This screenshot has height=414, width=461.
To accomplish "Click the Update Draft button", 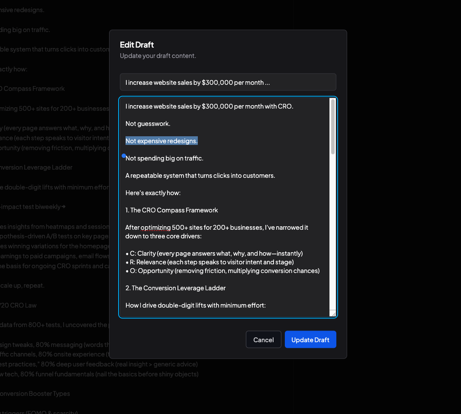I will pyautogui.click(x=310, y=340).
